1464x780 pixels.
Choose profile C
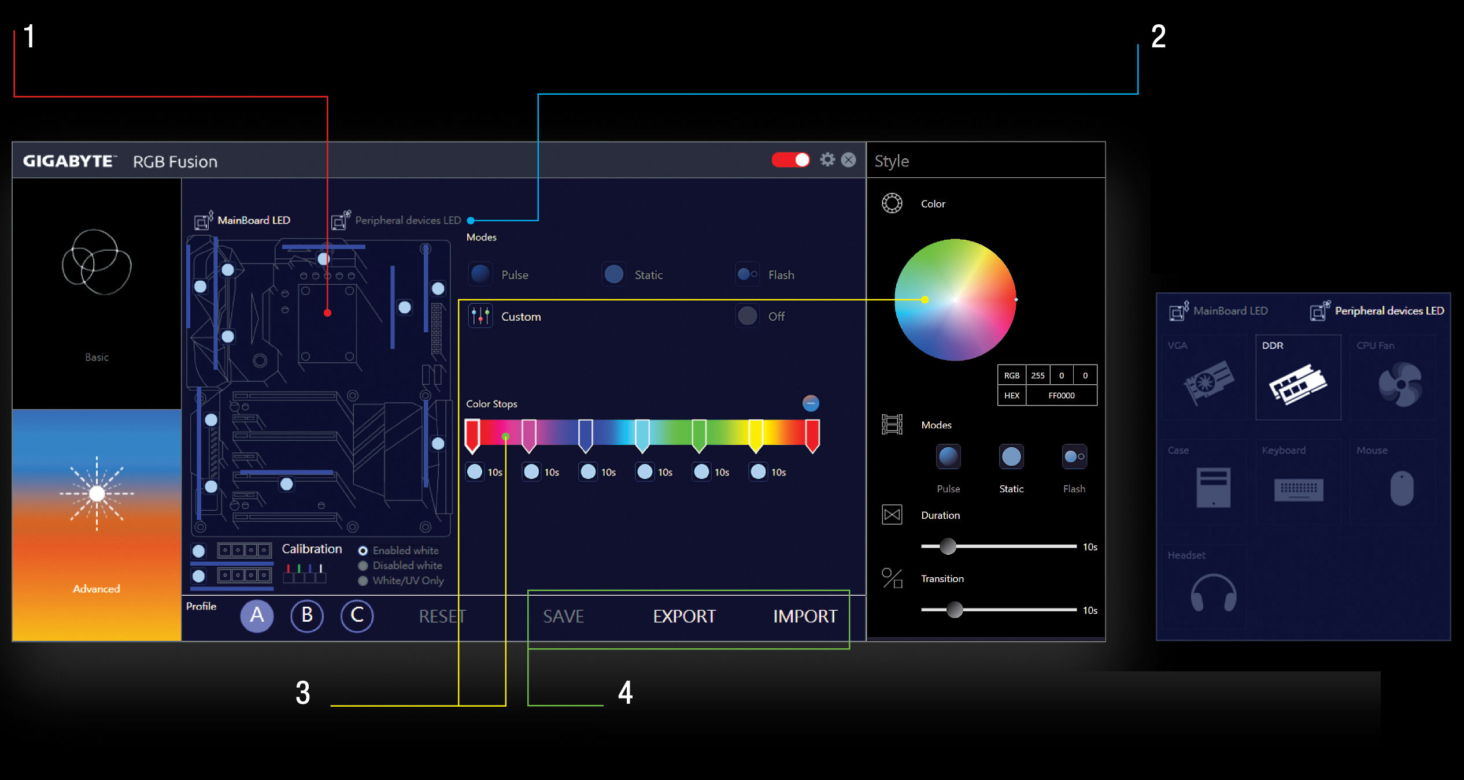coord(357,616)
